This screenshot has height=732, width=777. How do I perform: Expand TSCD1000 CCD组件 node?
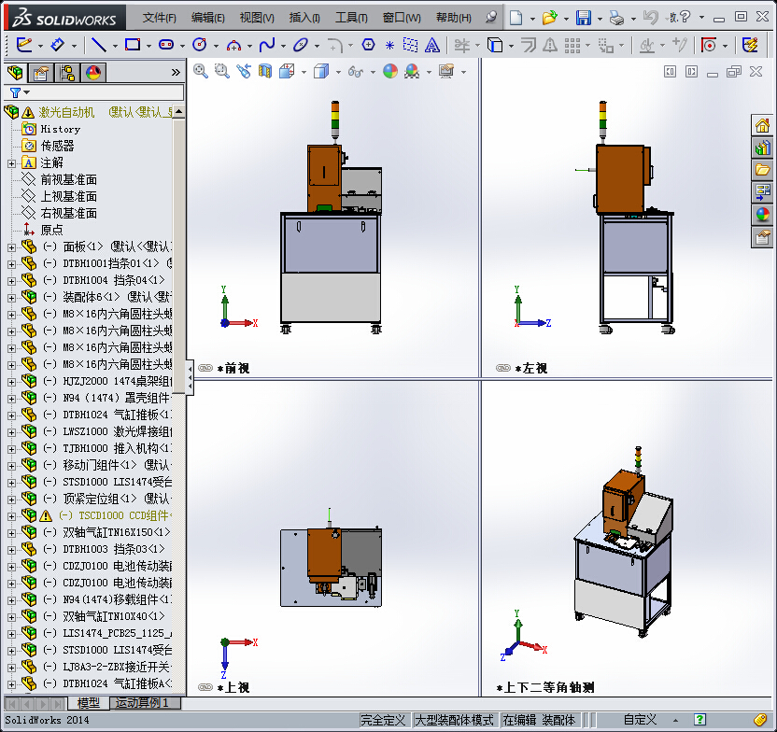[11, 516]
